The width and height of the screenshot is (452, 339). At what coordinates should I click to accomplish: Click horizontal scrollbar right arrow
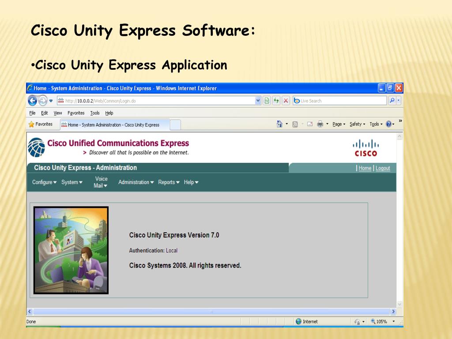pos(393,312)
